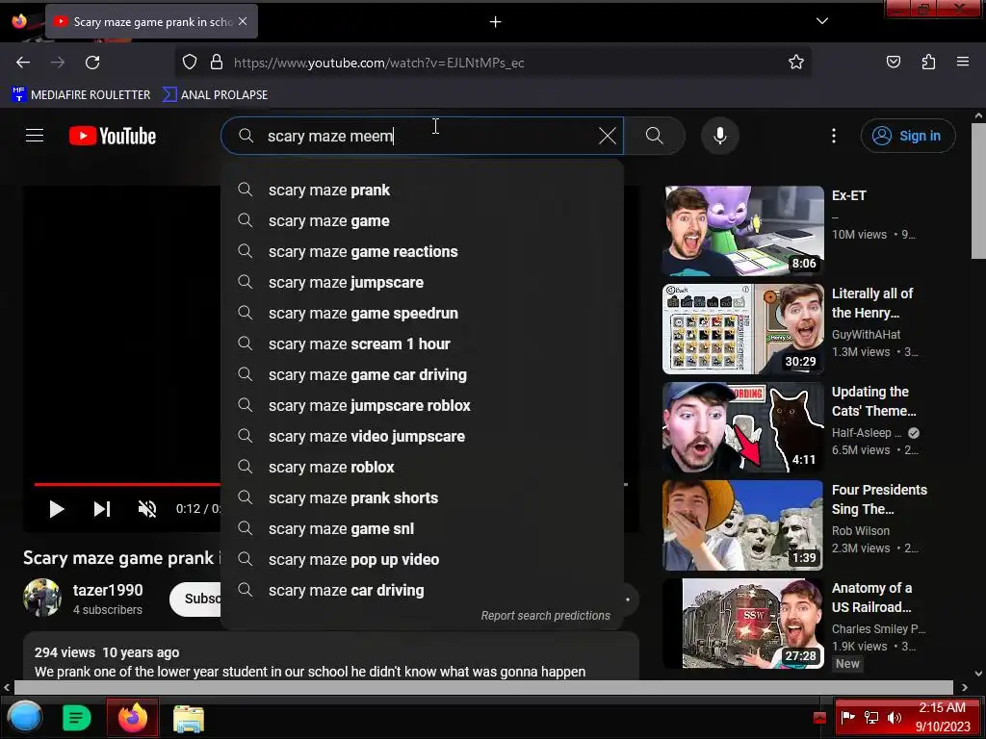The image size is (986, 739).
Task: Pick scary maze prank shorts suggestion
Action: [x=422, y=497]
